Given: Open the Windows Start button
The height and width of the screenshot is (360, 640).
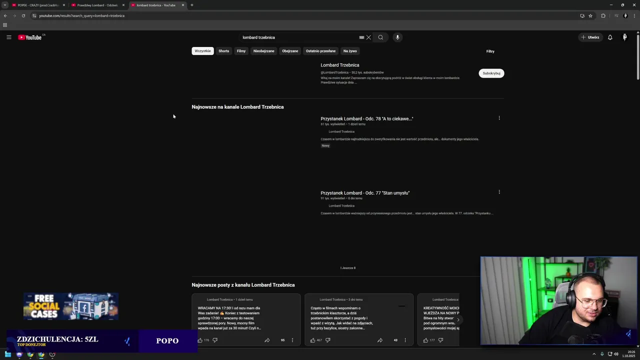Looking at the screenshot, I should click(x=8, y=354).
